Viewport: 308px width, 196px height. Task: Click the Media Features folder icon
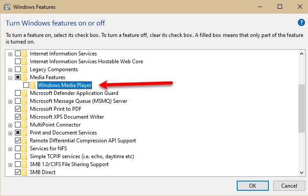25,77
